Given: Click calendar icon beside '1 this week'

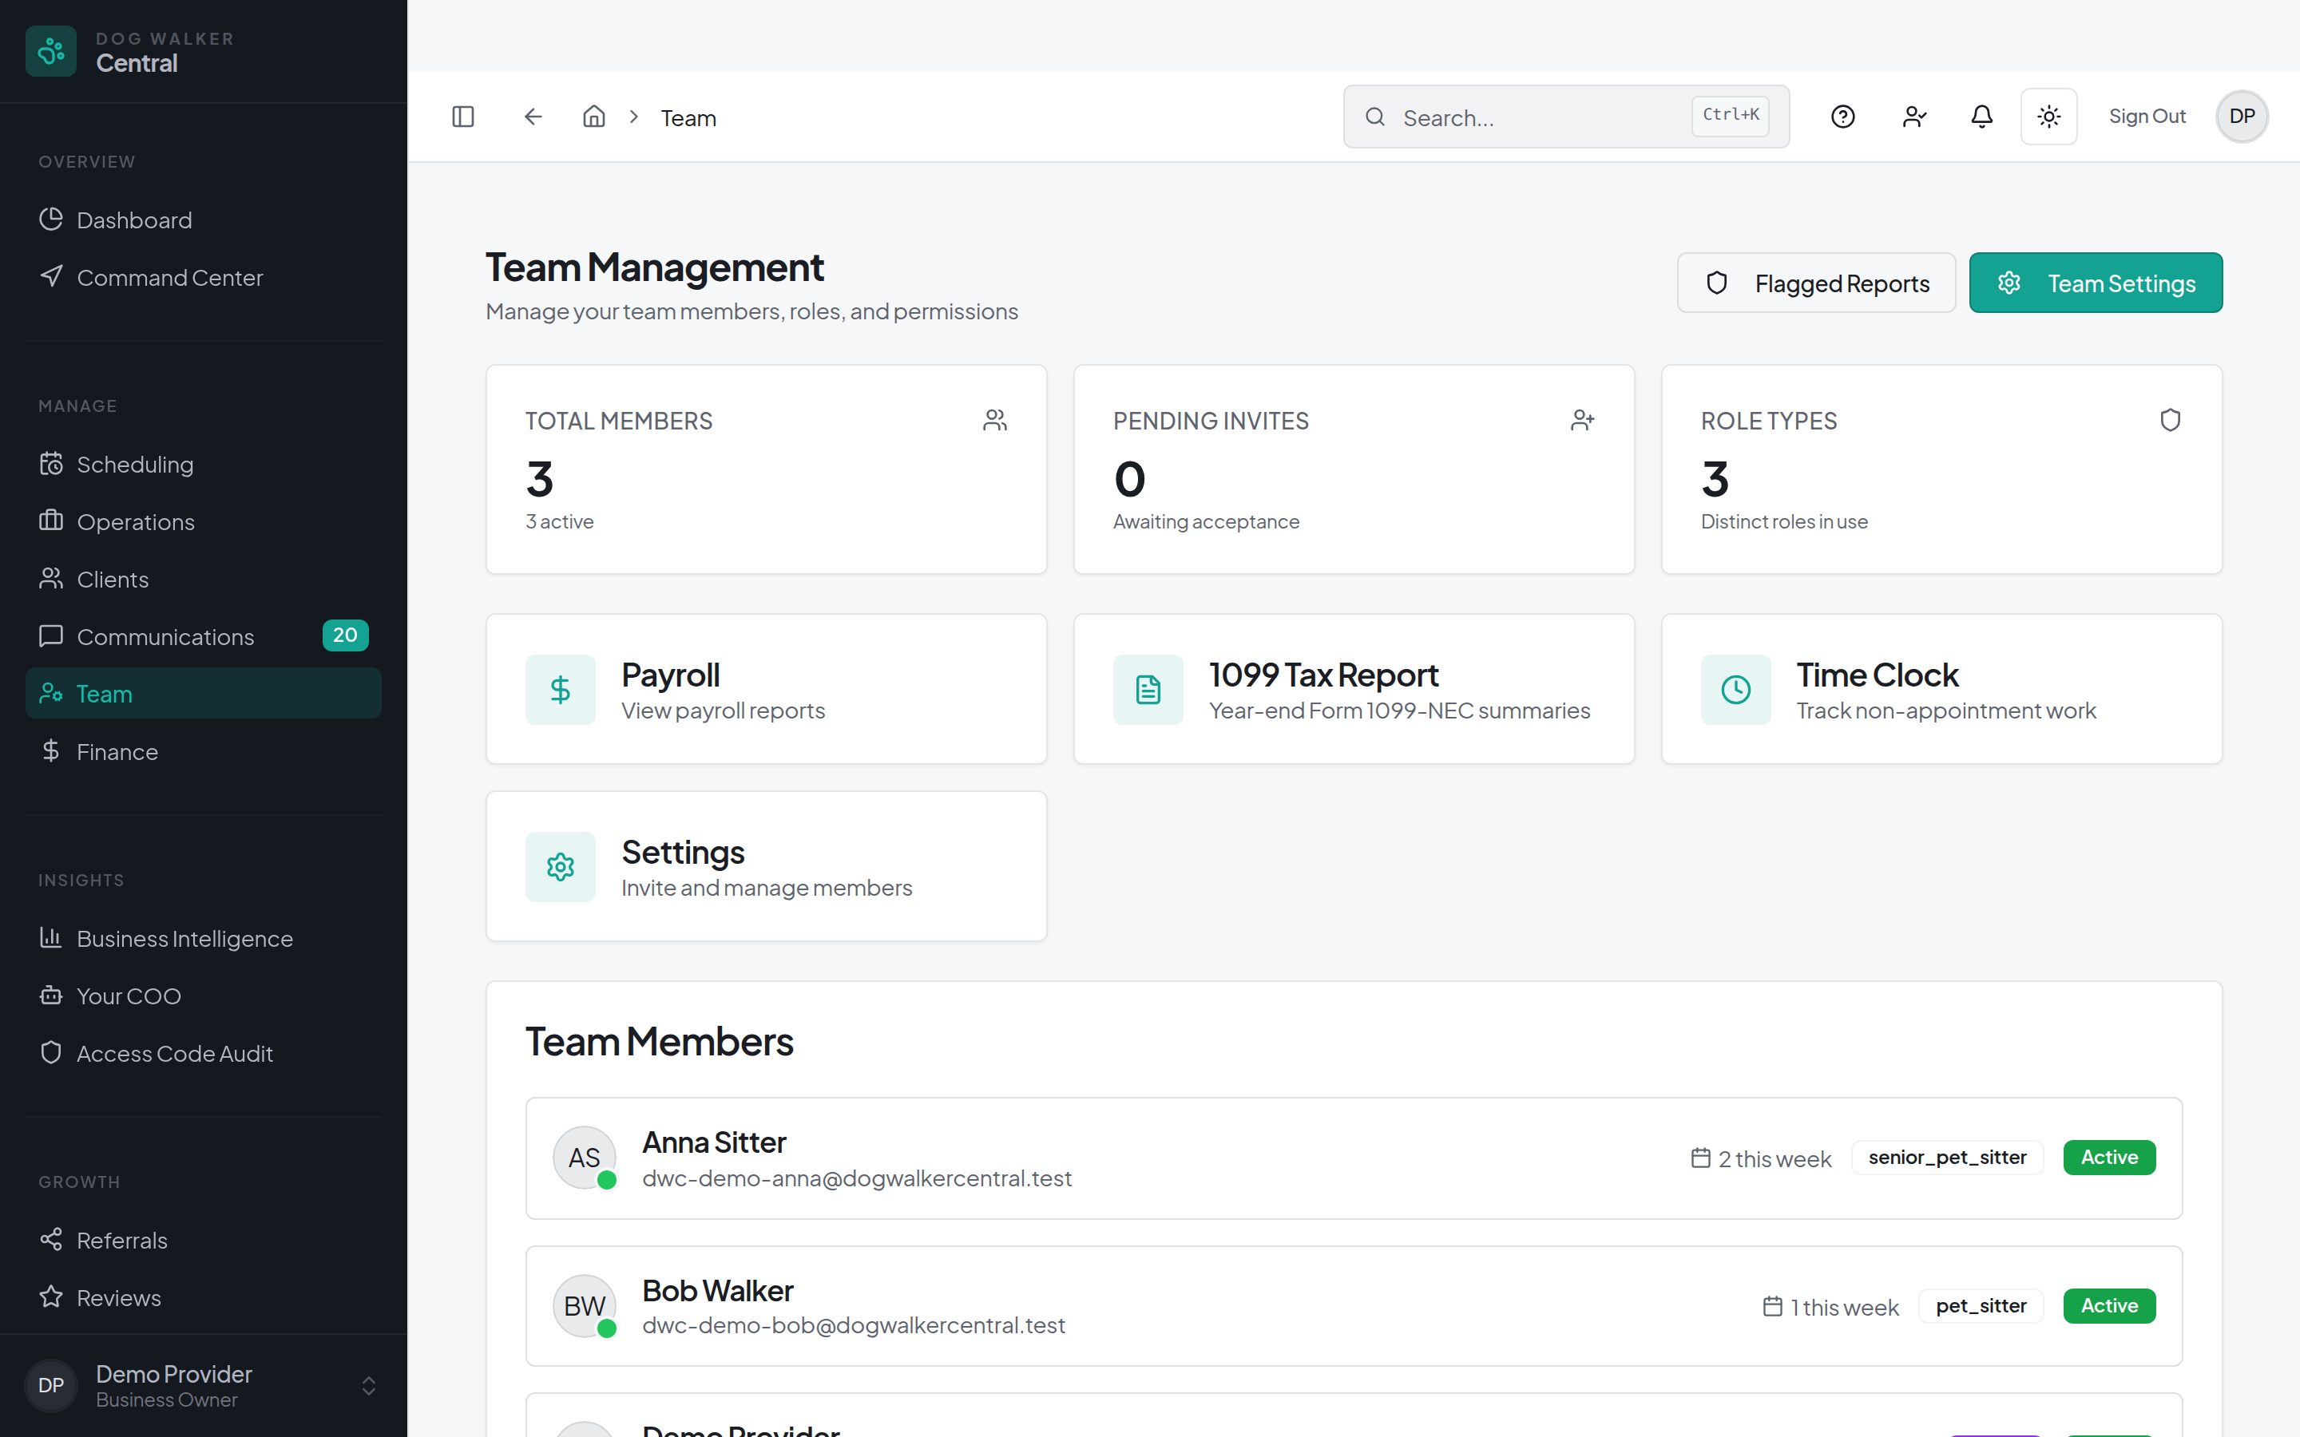Looking at the screenshot, I should tap(1773, 1306).
